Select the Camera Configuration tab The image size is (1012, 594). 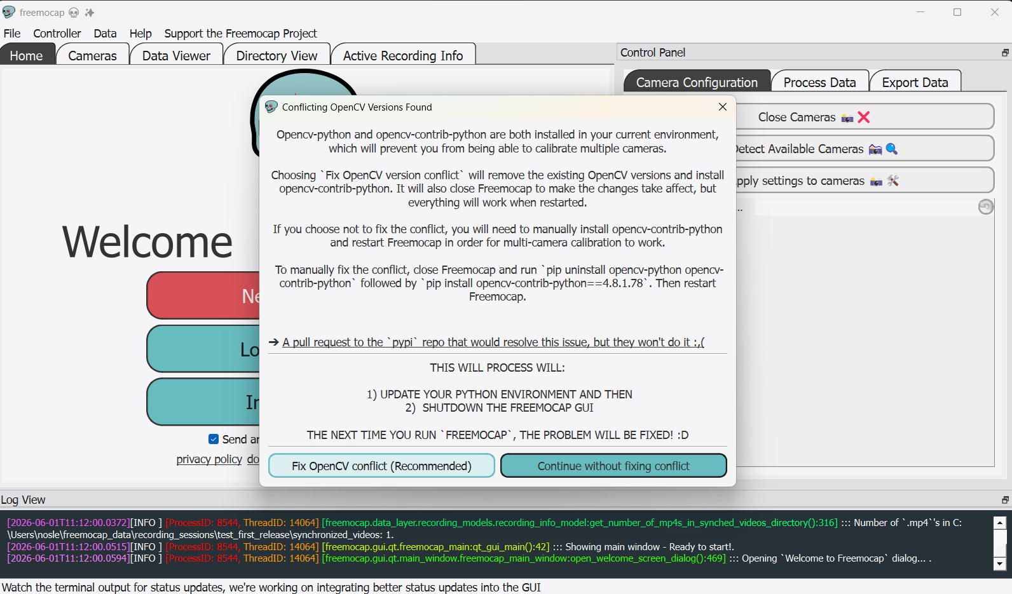(697, 82)
